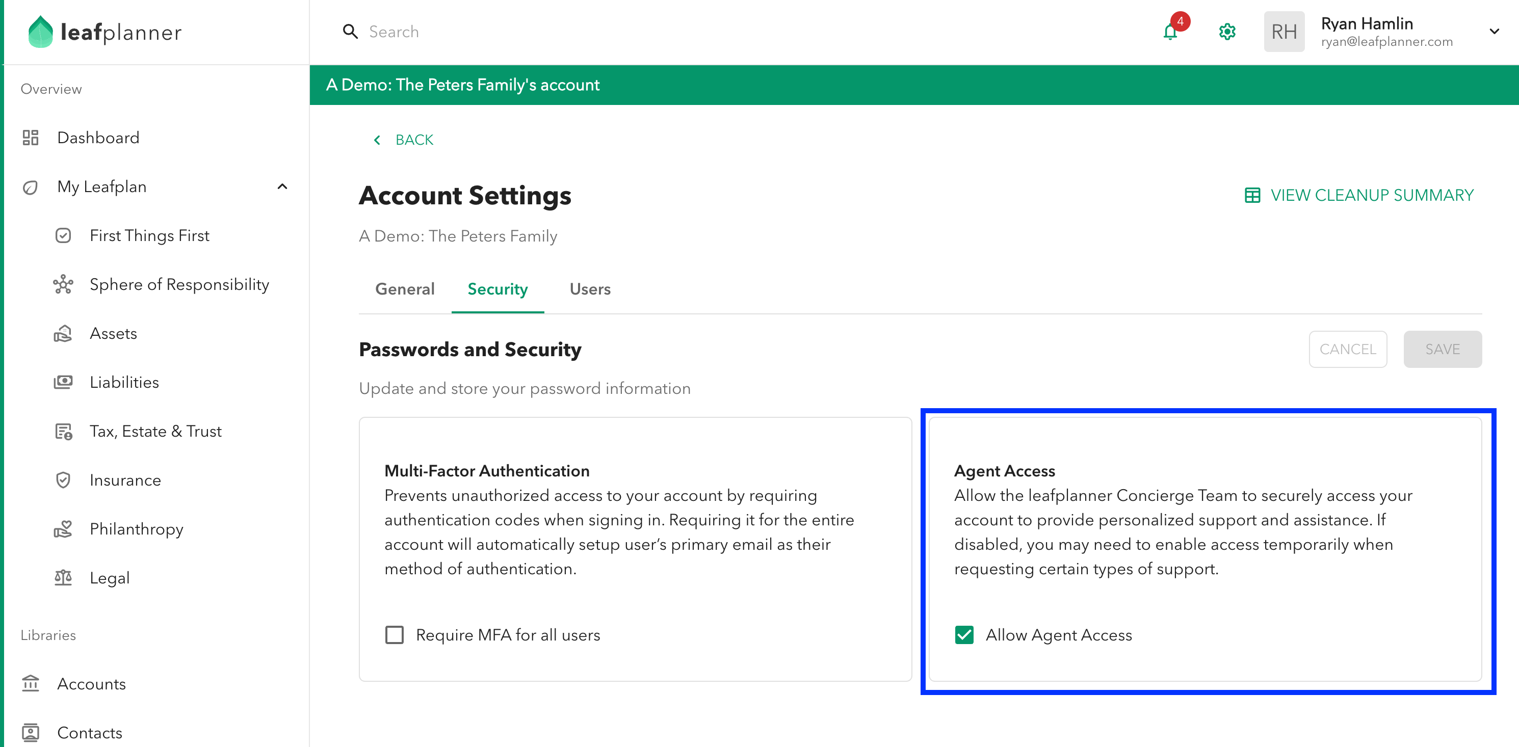Expand the Ryan Hamlin account dropdown
The image size is (1519, 747).
[1494, 32]
